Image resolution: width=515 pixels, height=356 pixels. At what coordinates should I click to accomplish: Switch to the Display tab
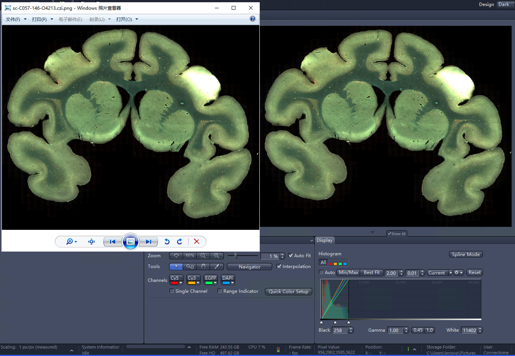point(324,240)
